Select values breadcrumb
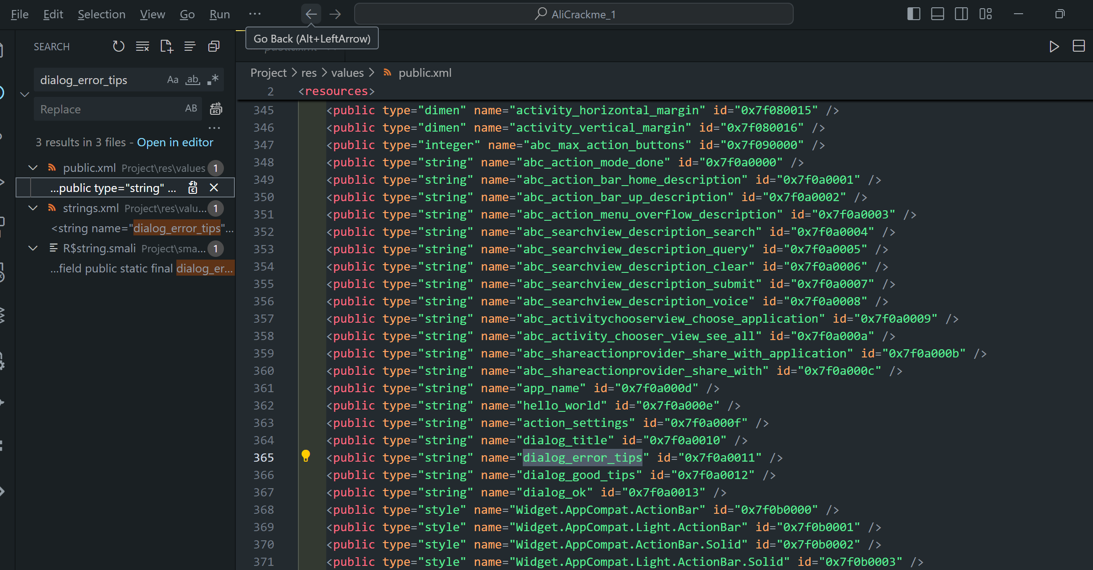This screenshot has width=1093, height=570. 347,73
